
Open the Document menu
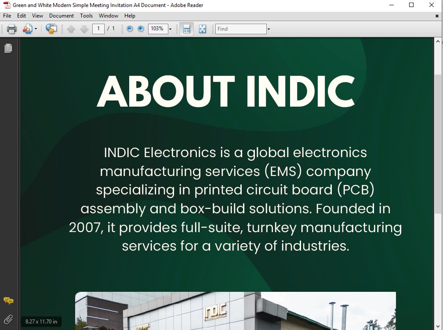(62, 16)
